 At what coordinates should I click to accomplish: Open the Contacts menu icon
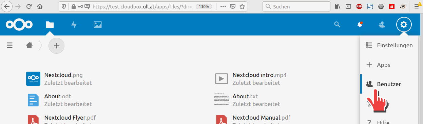coord(382,24)
